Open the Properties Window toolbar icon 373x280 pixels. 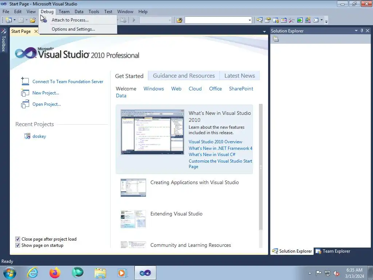click(x=268, y=20)
